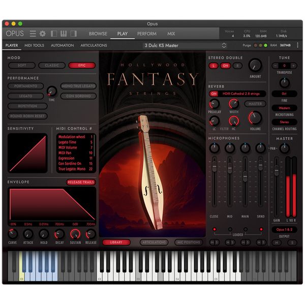Toggle the left sidebar panel icon
Image resolution: width=305 pixels, height=305 pixels.
coord(54,34)
